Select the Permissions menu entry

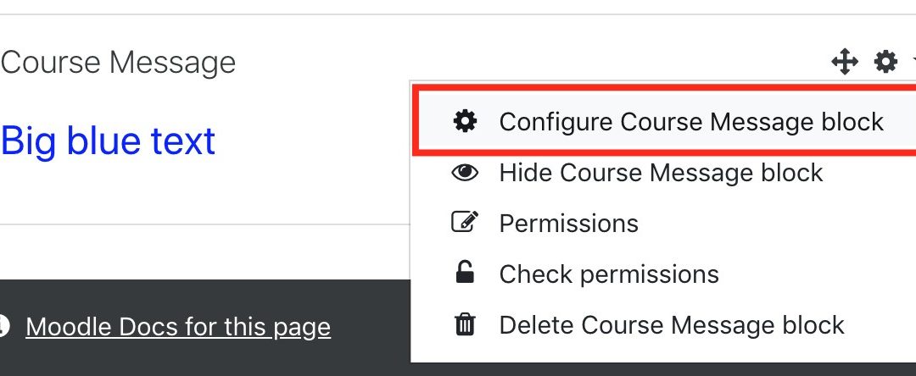[568, 224]
